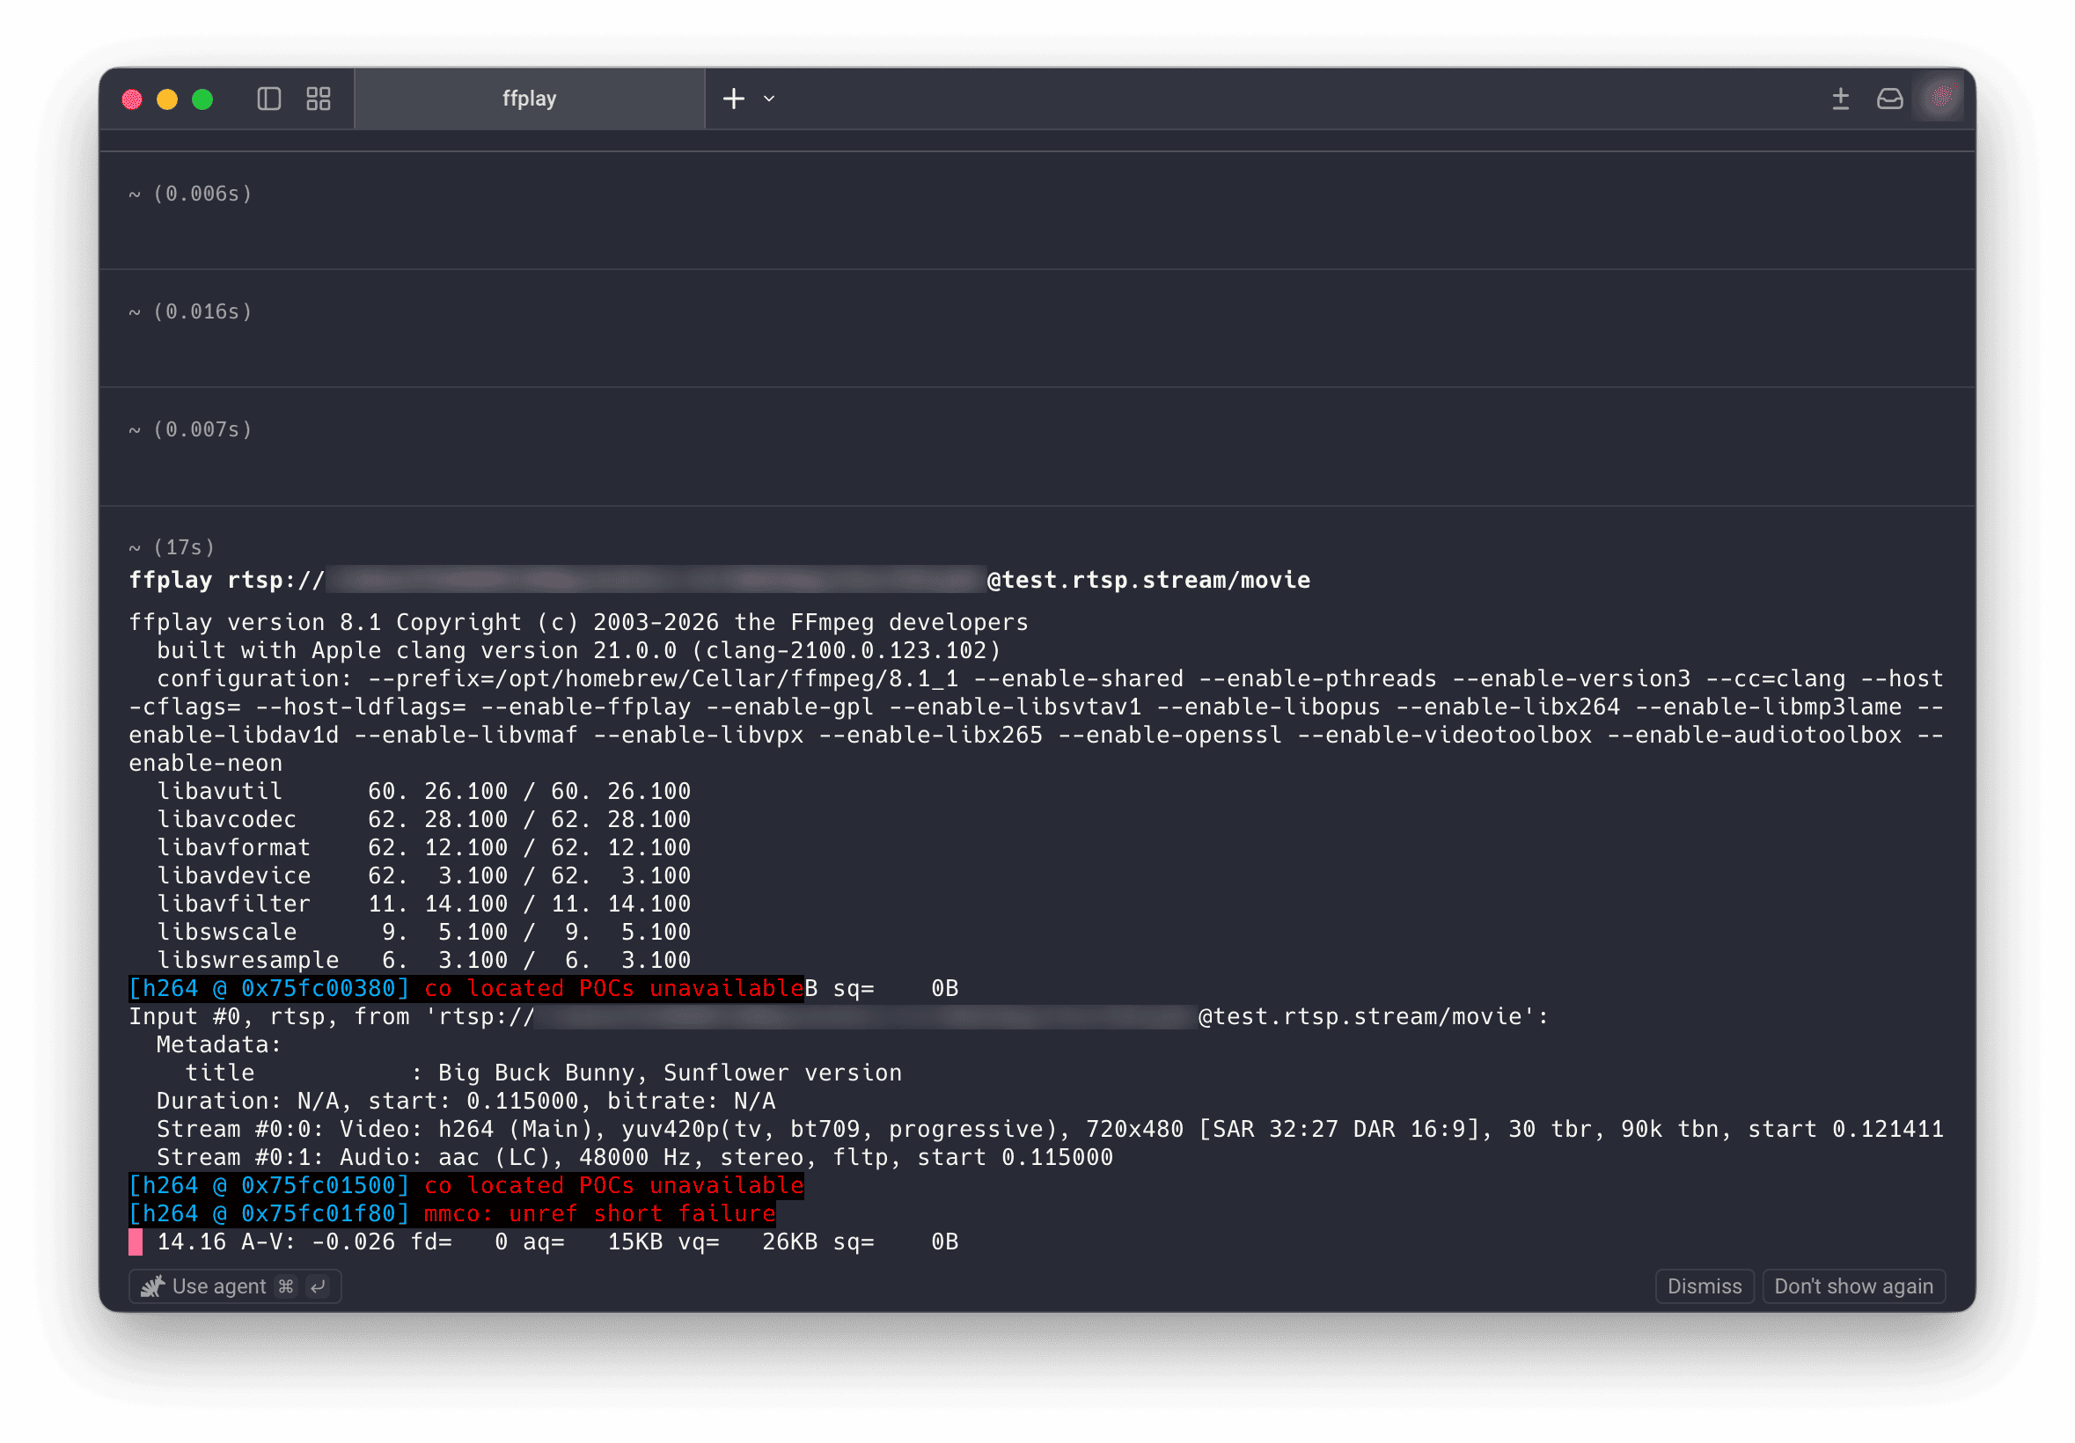Toggle the sidebar panel icon
2075x1443 pixels.
268,99
